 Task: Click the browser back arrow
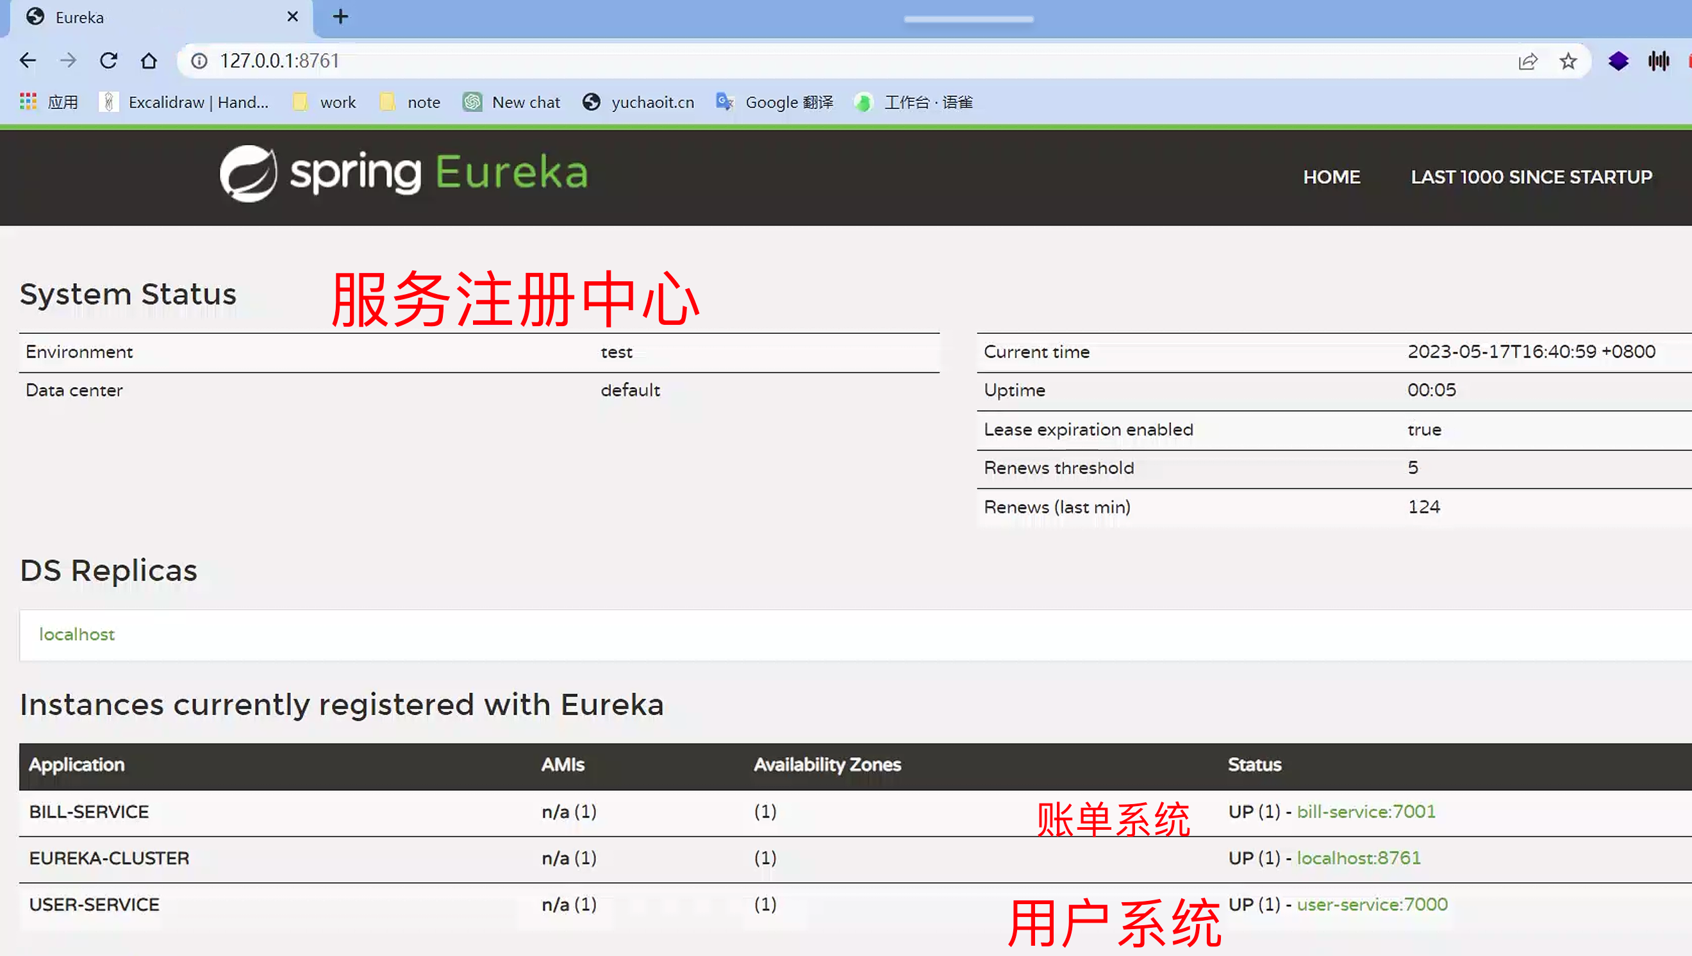28,60
